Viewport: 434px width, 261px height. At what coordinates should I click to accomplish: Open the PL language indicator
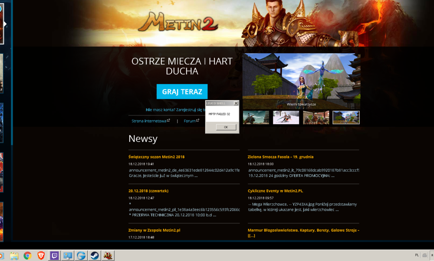417,255
